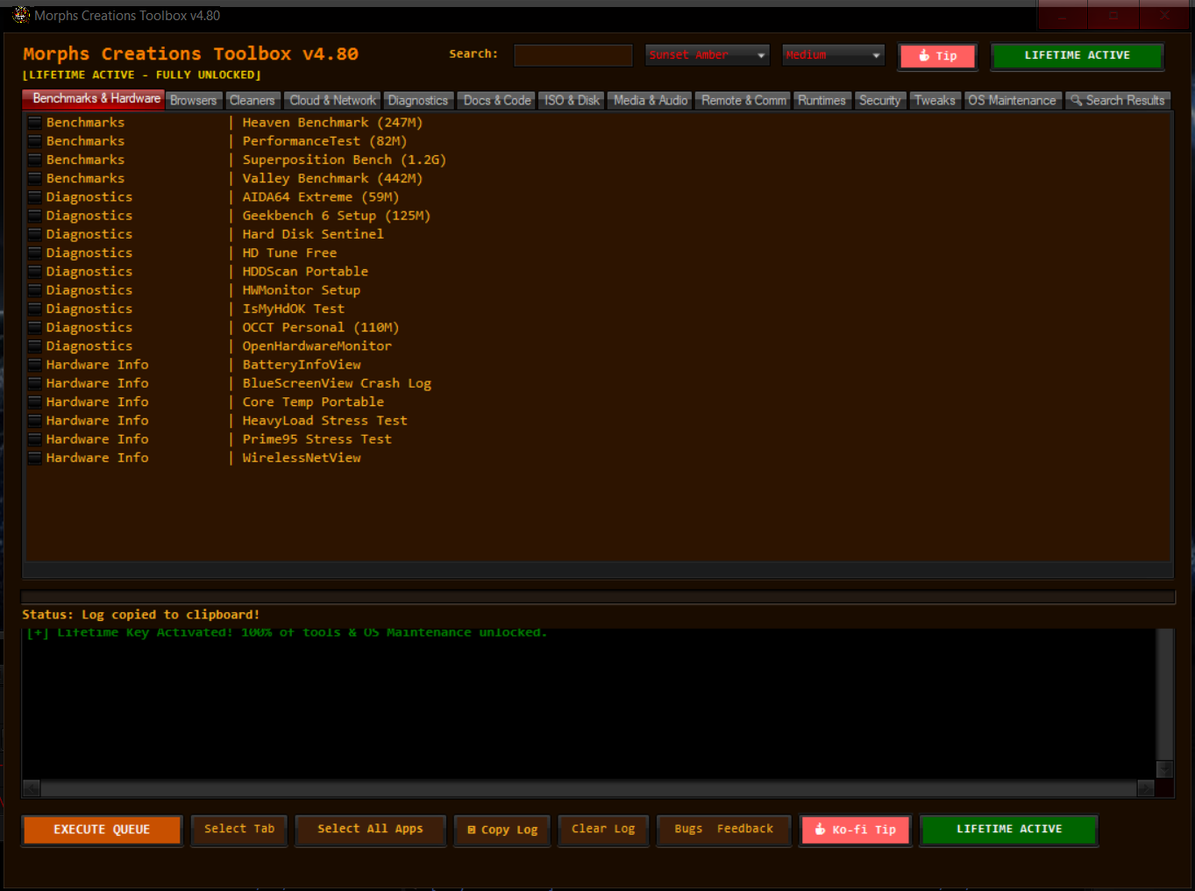The height and width of the screenshot is (891, 1195).
Task: Check the HeavyLoad Stress Test checkbox
Action: coord(35,421)
